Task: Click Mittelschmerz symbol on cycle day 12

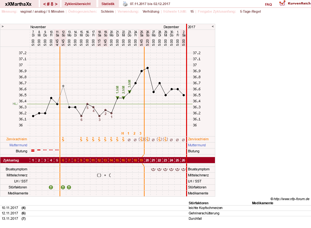Action: [99, 175]
